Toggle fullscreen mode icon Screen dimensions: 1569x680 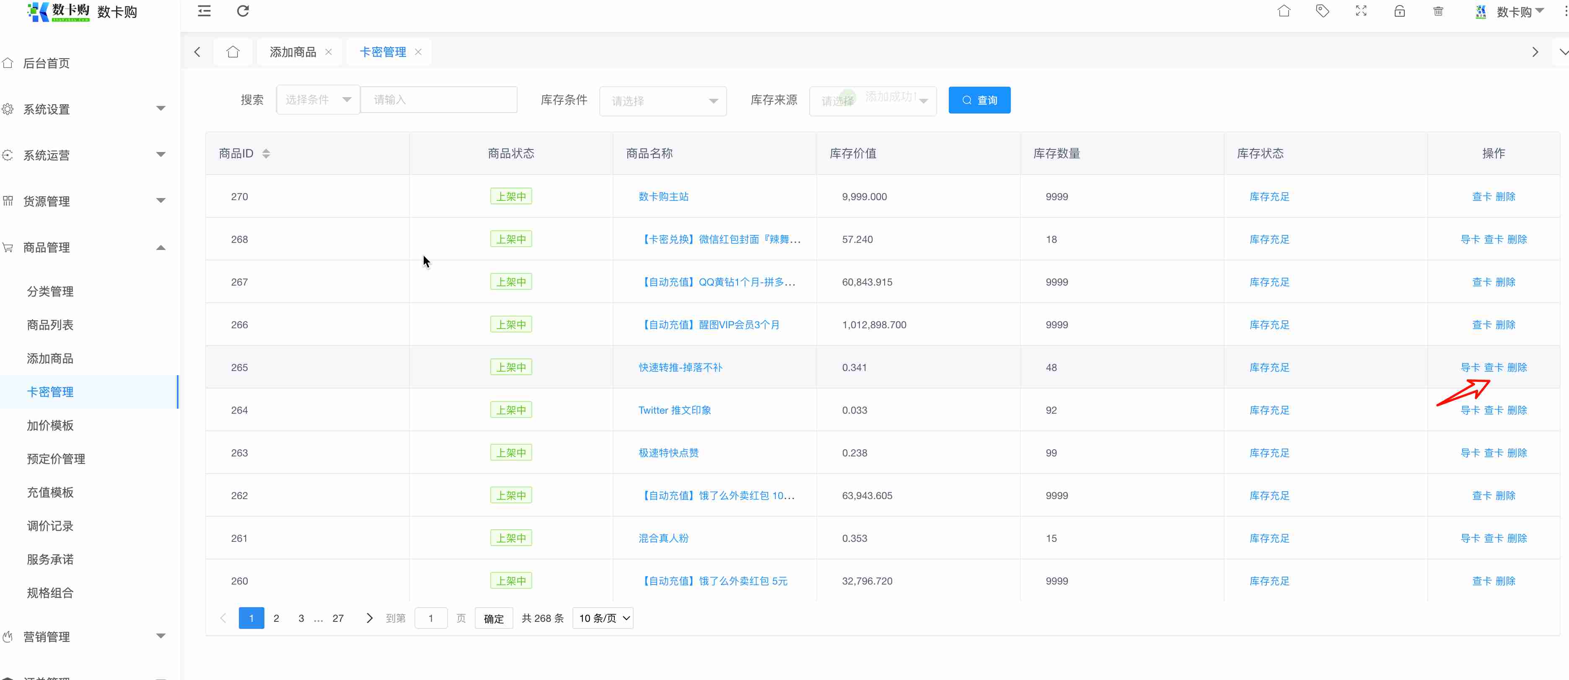(x=1361, y=11)
